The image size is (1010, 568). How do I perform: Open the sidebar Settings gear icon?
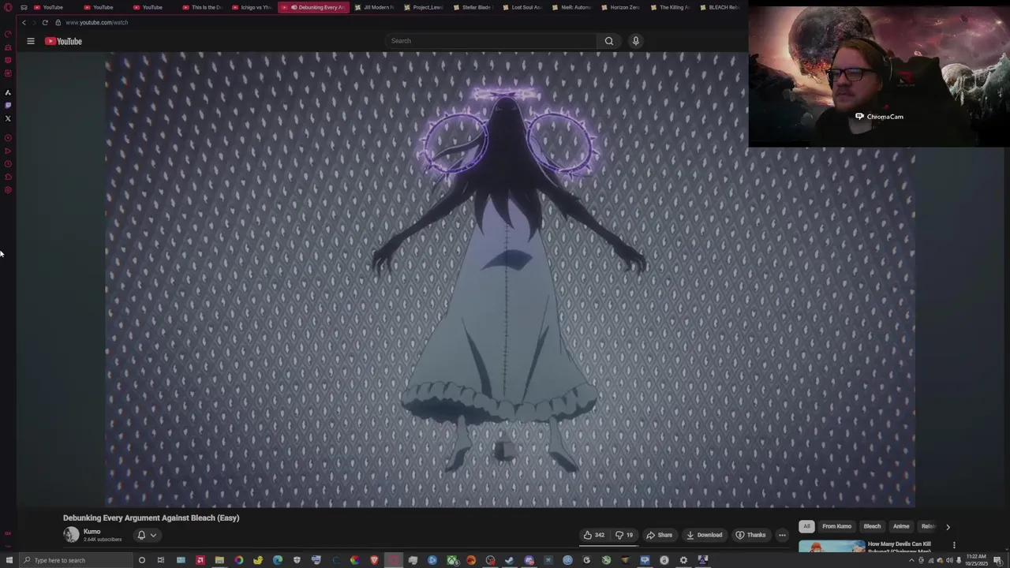[8, 190]
